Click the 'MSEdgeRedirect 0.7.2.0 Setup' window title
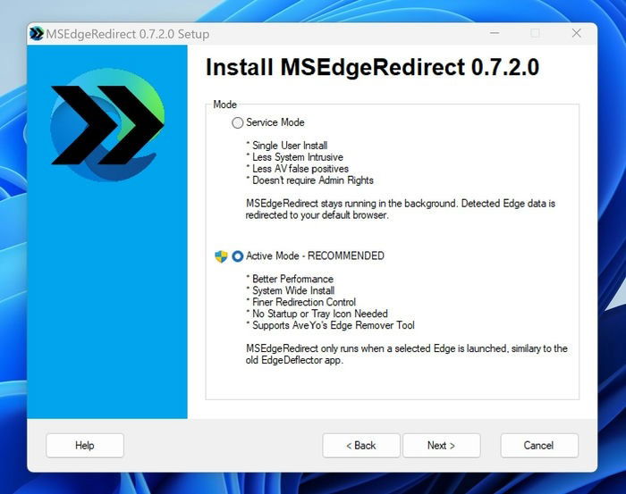This screenshot has width=626, height=494. 127,34
